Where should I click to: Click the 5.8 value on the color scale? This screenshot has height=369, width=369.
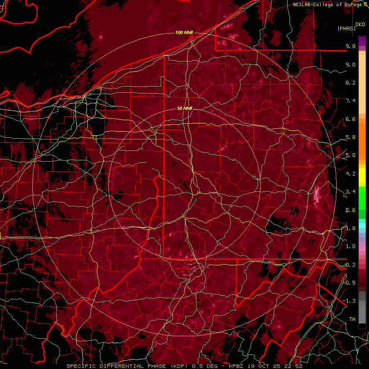click(351, 137)
